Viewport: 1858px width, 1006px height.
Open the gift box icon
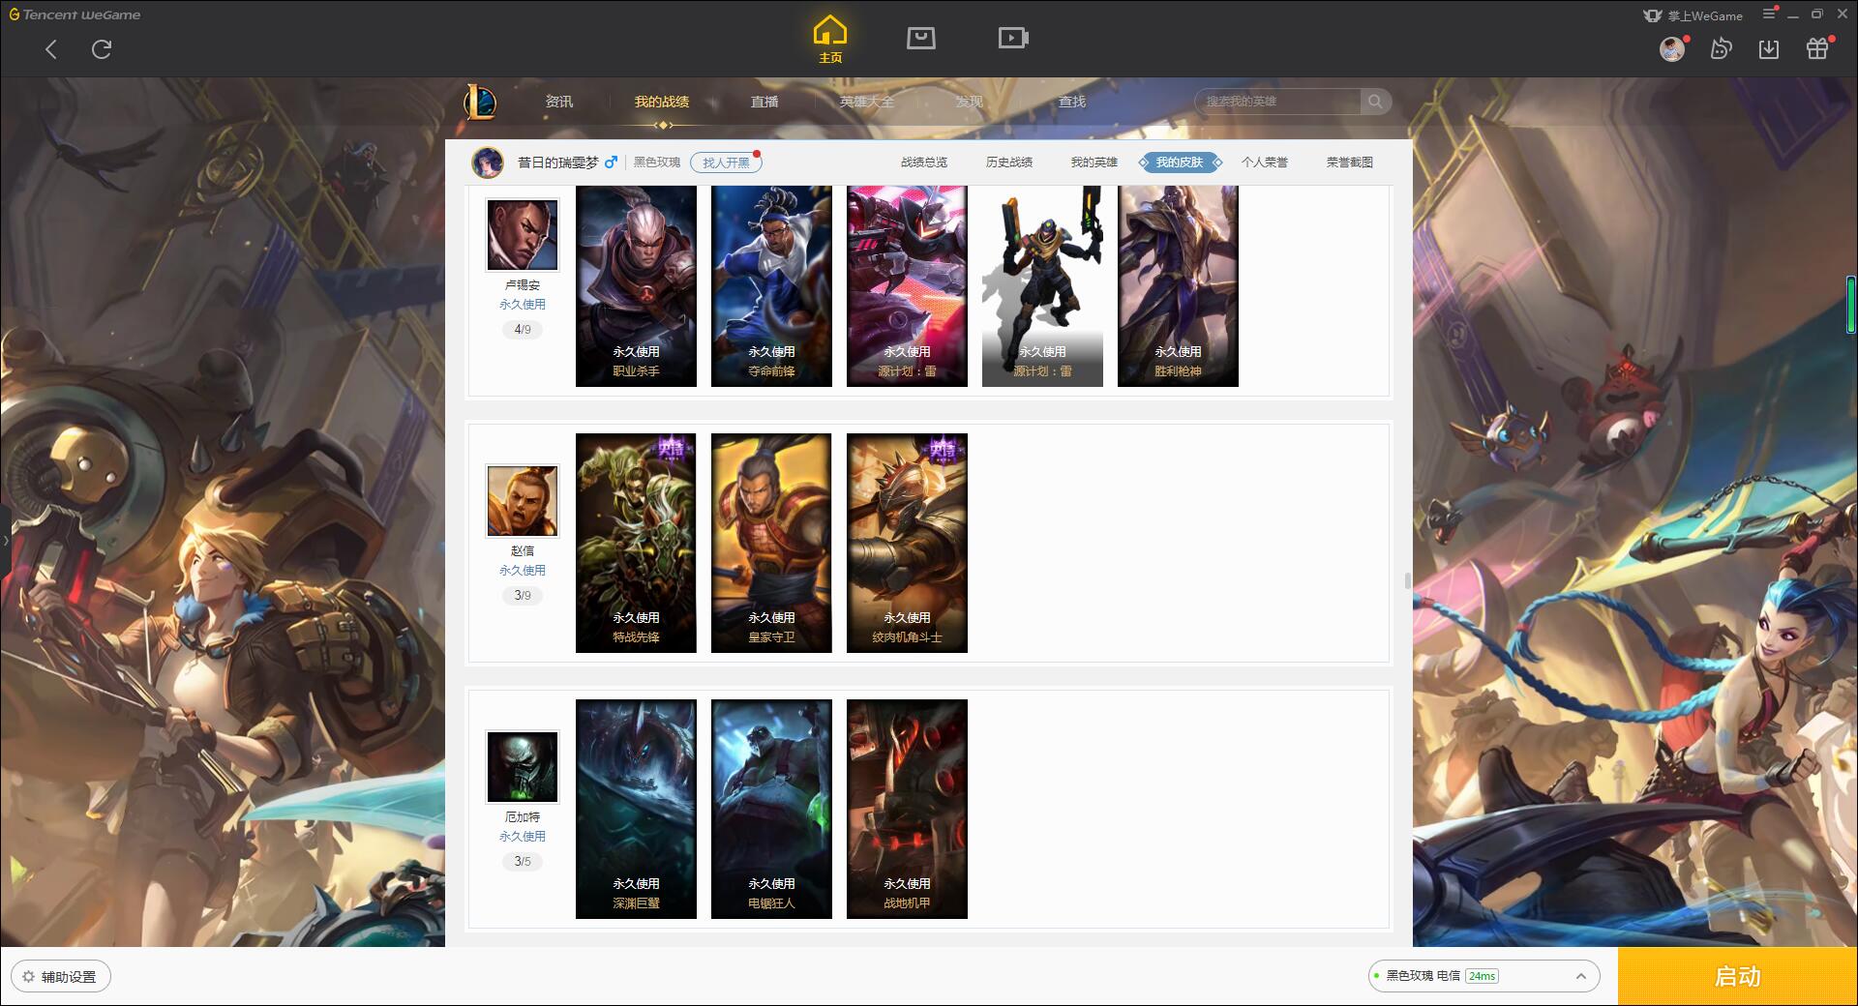click(1817, 48)
